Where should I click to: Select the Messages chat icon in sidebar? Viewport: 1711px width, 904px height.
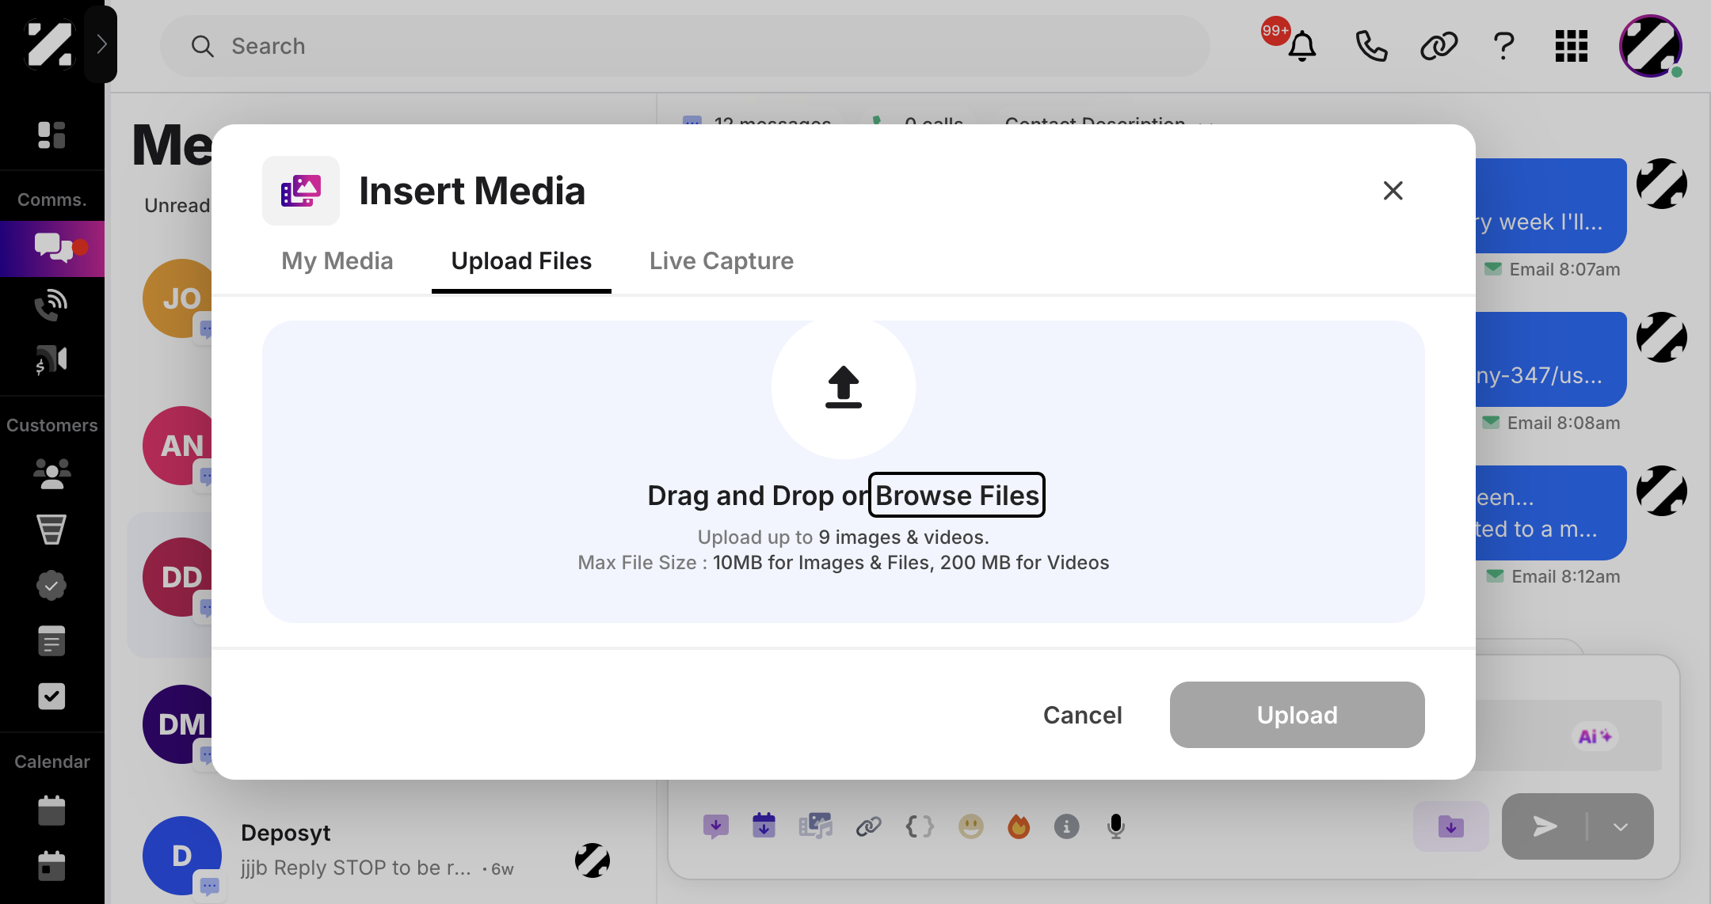point(52,248)
